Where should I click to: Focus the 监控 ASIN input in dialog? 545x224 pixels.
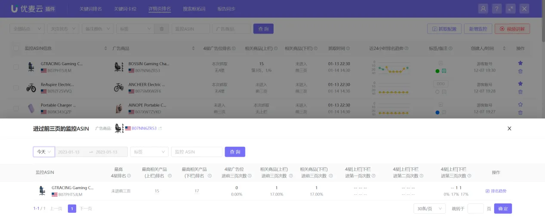pos(197,152)
